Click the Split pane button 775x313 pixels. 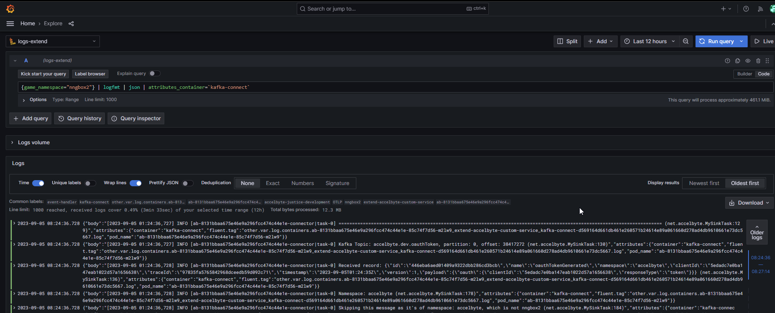coord(567,41)
